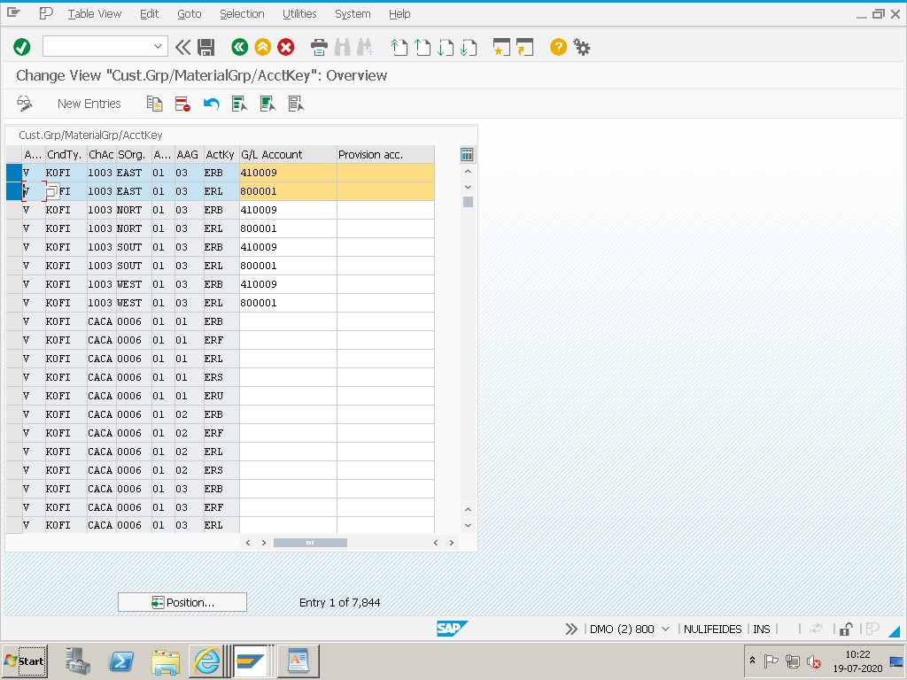Image resolution: width=907 pixels, height=680 pixels.
Task: Click the Create New Session icon
Action: [x=501, y=48]
